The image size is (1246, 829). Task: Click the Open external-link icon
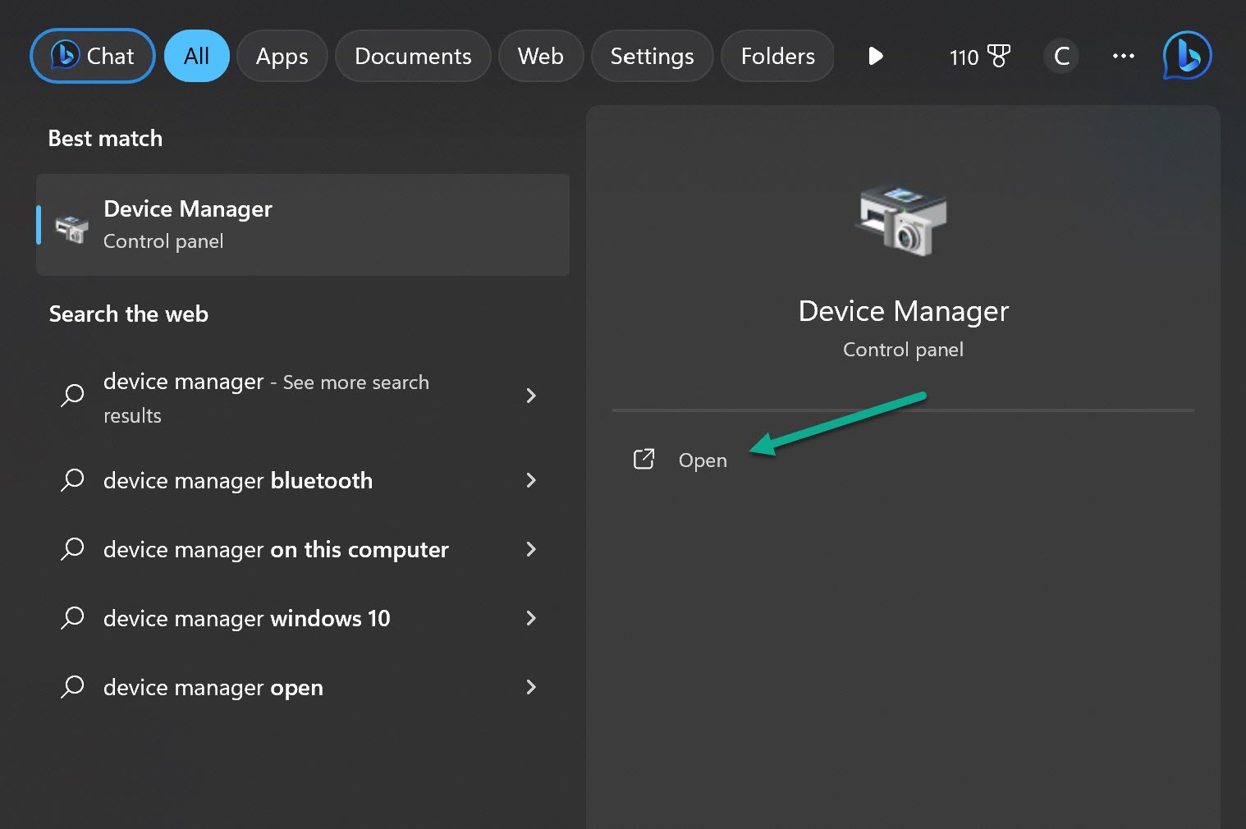[644, 459]
